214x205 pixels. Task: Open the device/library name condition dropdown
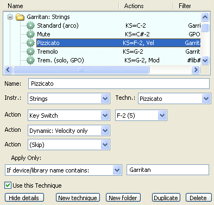click(x=64, y=170)
